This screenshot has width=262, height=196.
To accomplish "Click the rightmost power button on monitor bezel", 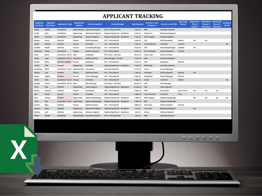I will click(217, 138).
